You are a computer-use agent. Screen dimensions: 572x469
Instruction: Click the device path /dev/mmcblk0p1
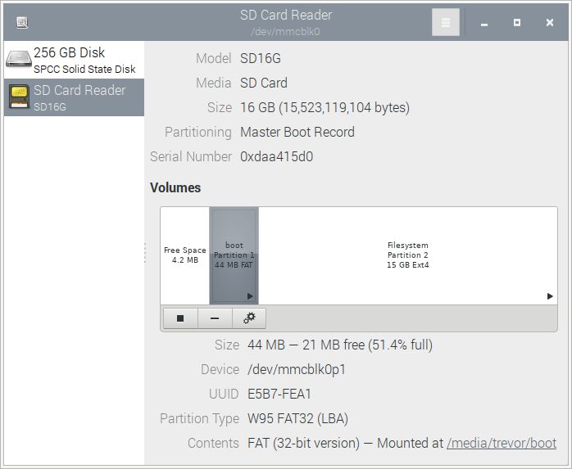pyautogui.click(x=296, y=369)
